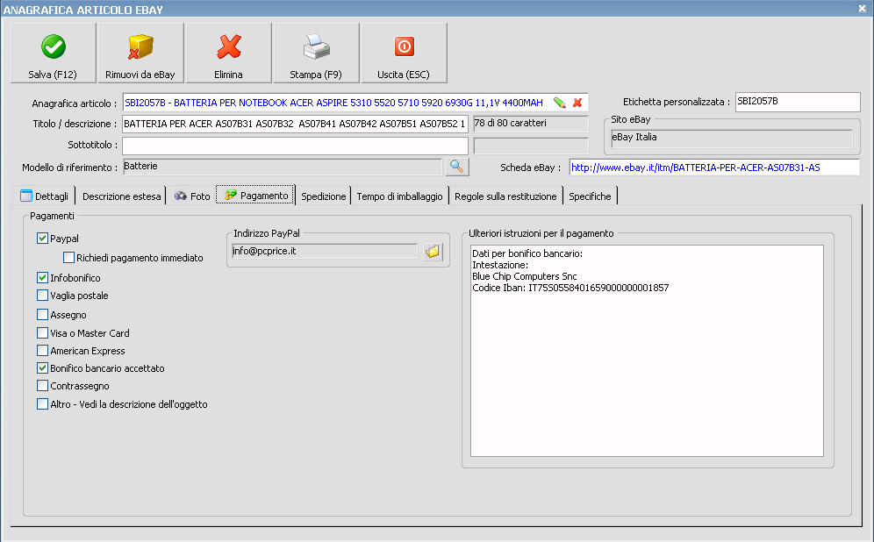Screen dimensions: 874x542
Task: Uncheck Bonifico bancario accettato
Action: point(42,367)
